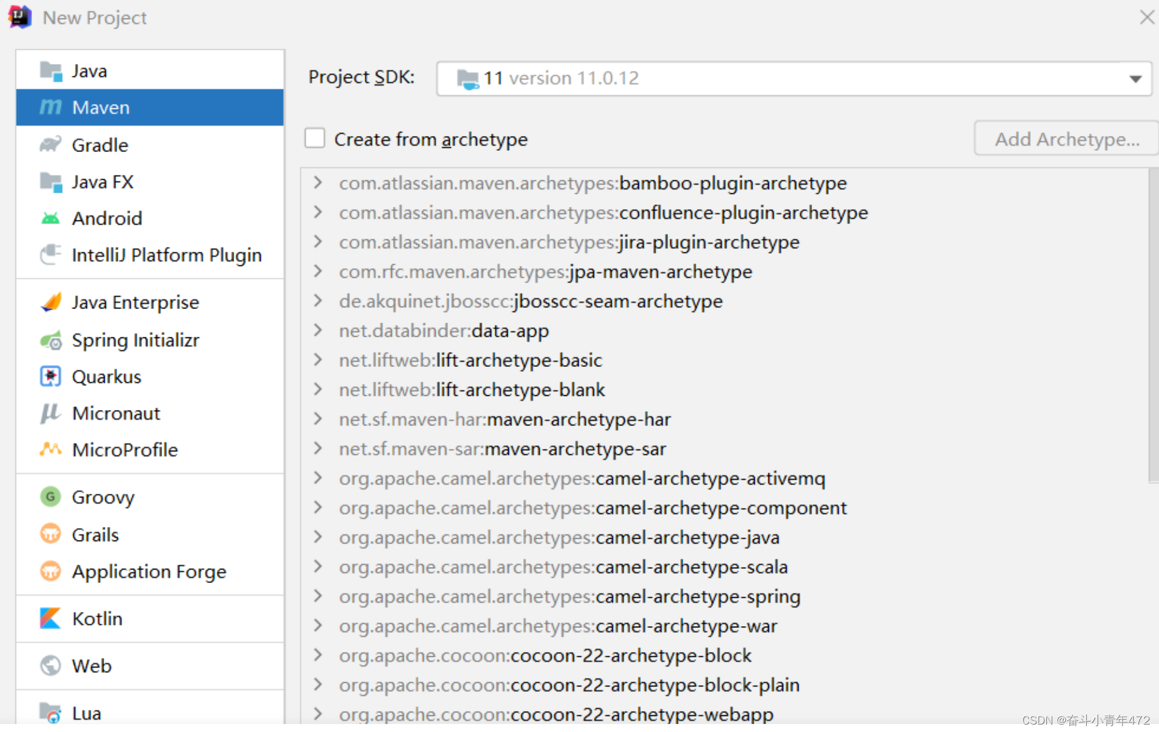Click the Grails icon

51,534
